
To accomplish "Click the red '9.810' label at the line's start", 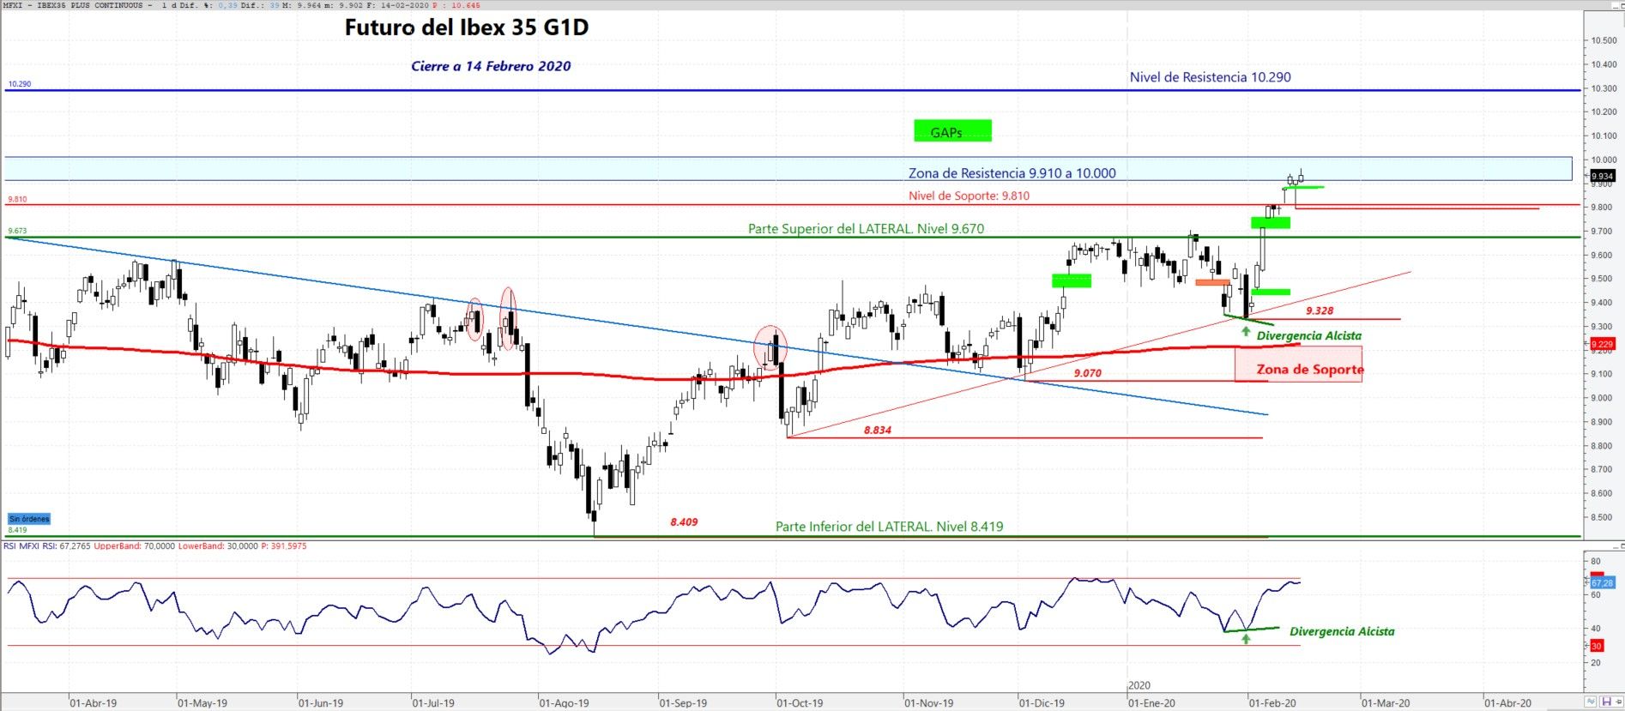I will 17,199.
